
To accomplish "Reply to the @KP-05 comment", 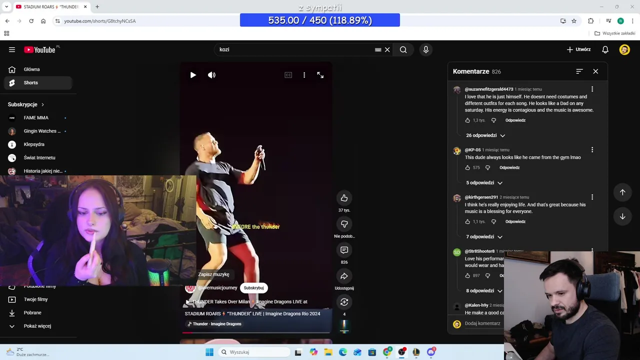I will pos(509,168).
